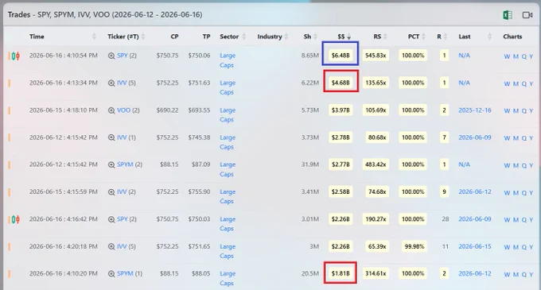Screen dimensions: 541x290
Task: Sort table by Ticker column
Action: point(143,37)
